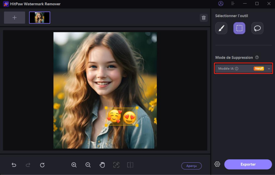This screenshot has height=175, width=275.
Task: Click the Exporter button
Action: point(248,164)
